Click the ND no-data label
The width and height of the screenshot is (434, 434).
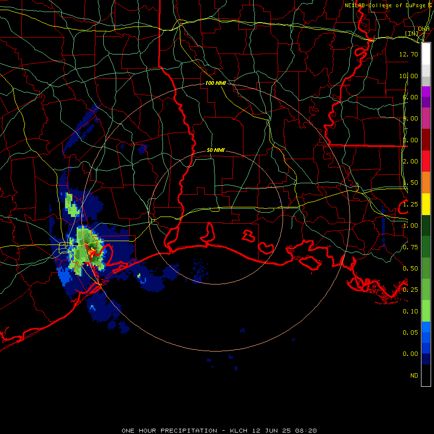[414, 376]
